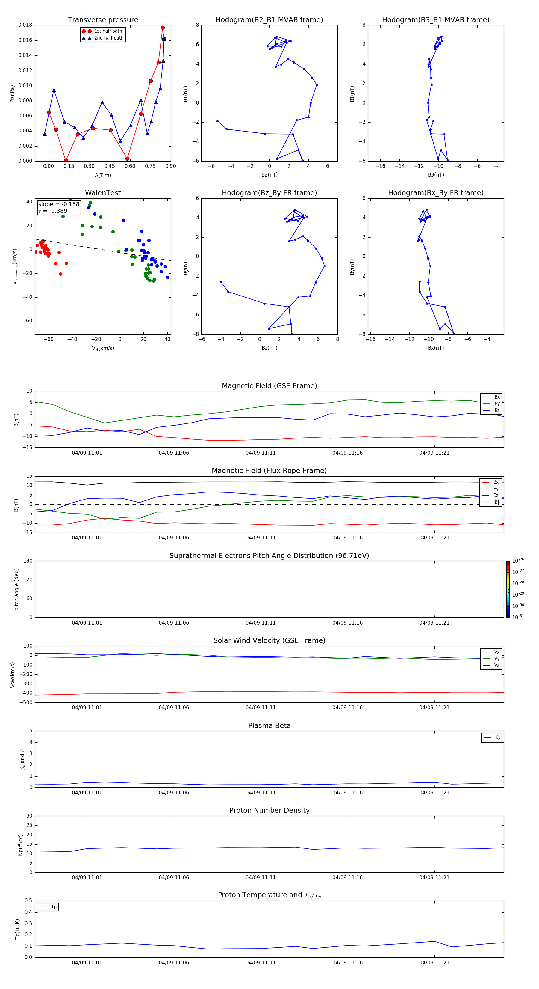Click the 'Bx(nT)' x-axis label
Image resolution: width=539 pixels, height=989 pixels.
[x=436, y=348]
